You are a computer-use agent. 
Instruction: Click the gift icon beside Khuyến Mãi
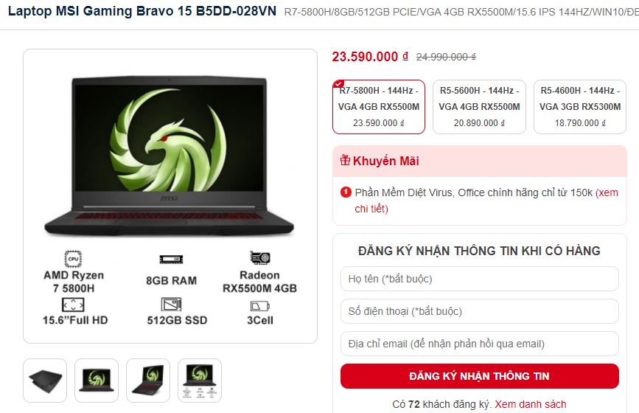(x=345, y=160)
